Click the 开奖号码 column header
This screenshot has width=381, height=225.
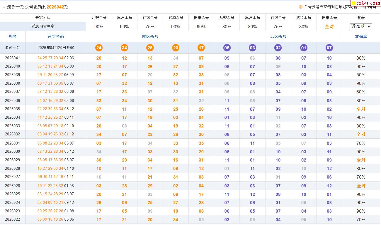pyautogui.click(x=56, y=37)
